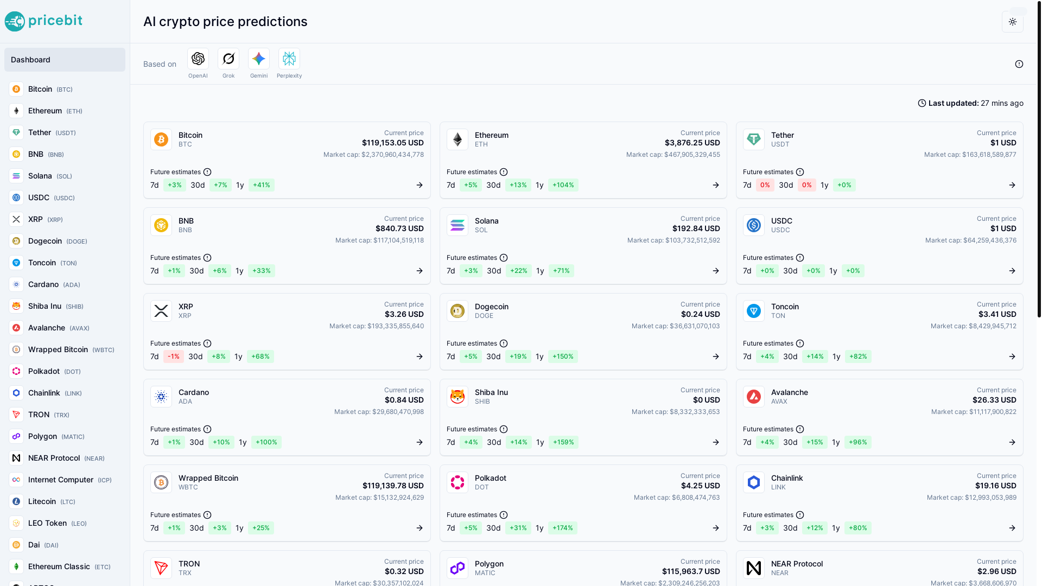The image size is (1042, 586).
Task: Open Litecoin (LTC) sidebar link
Action: (65, 501)
